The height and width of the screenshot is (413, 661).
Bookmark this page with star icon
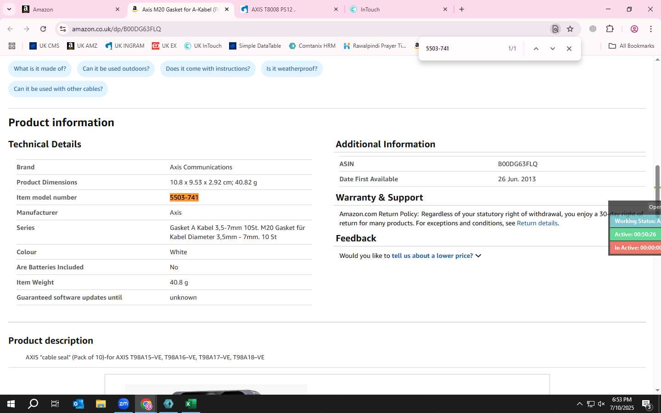click(570, 29)
